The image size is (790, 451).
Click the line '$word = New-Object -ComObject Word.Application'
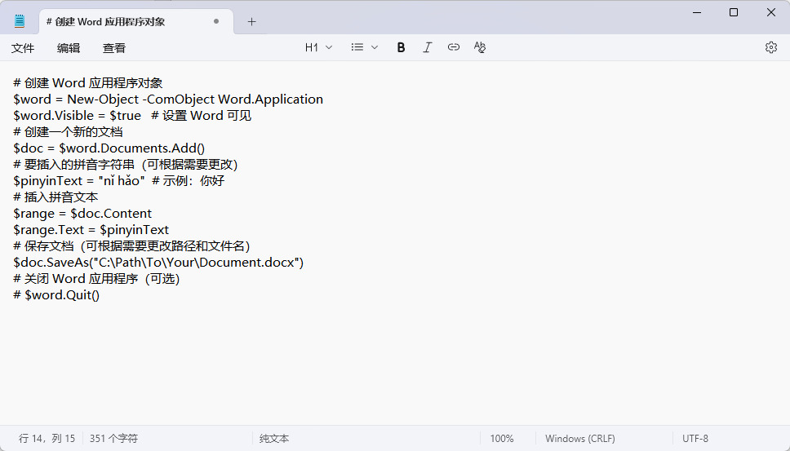click(168, 99)
